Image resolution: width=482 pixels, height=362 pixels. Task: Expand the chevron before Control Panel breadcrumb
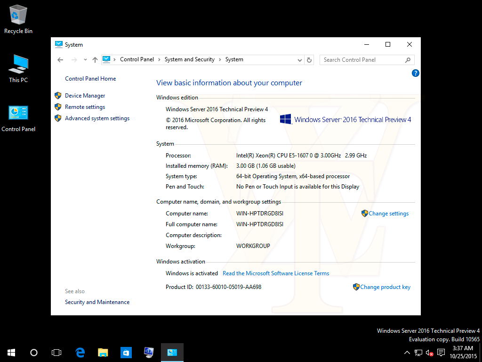(x=114, y=59)
